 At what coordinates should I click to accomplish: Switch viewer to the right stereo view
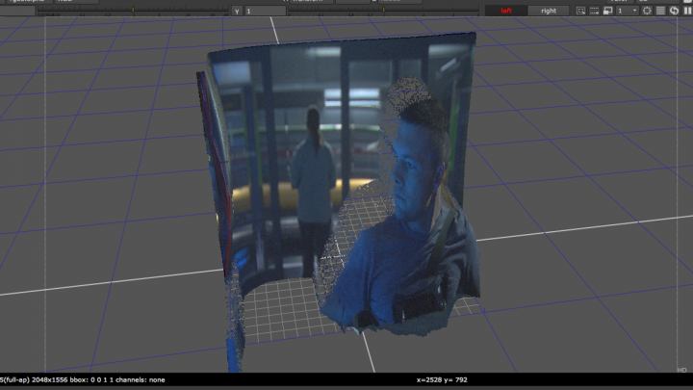549,11
